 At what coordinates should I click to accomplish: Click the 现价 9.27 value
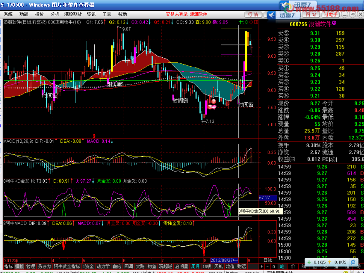(315, 104)
